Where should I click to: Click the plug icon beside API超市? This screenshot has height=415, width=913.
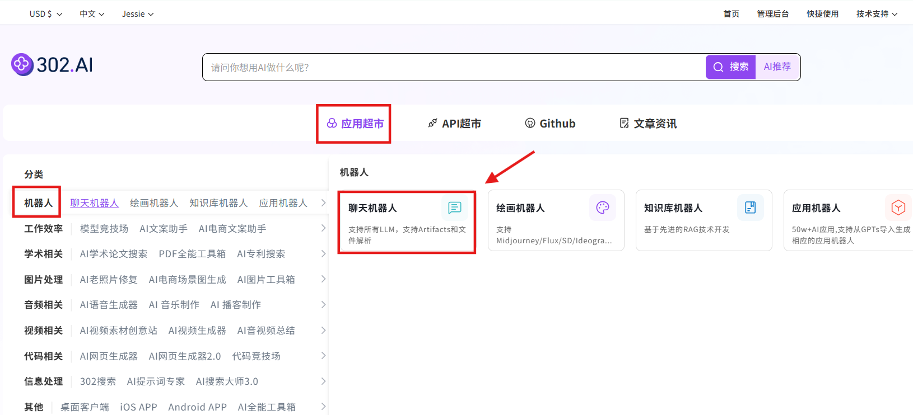pyautogui.click(x=433, y=123)
